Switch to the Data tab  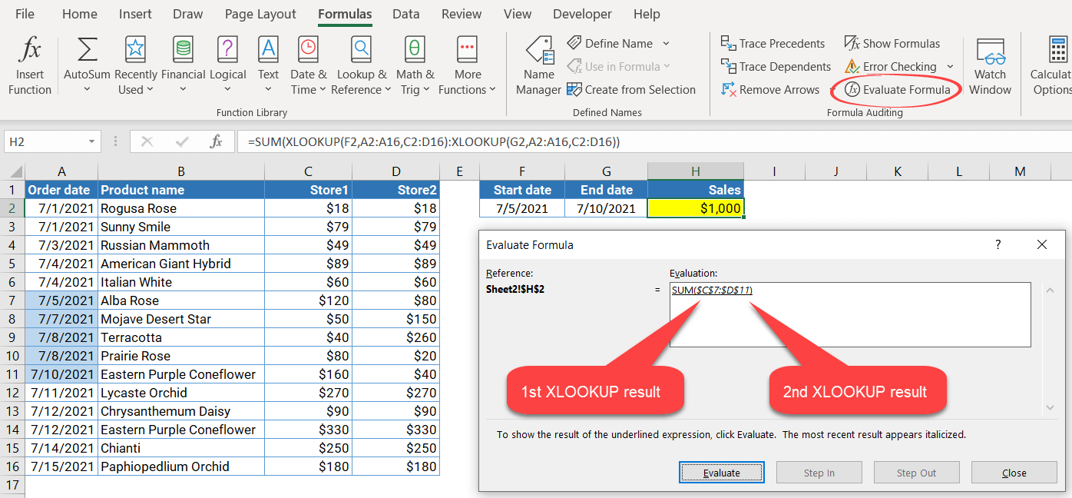[405, 13]
